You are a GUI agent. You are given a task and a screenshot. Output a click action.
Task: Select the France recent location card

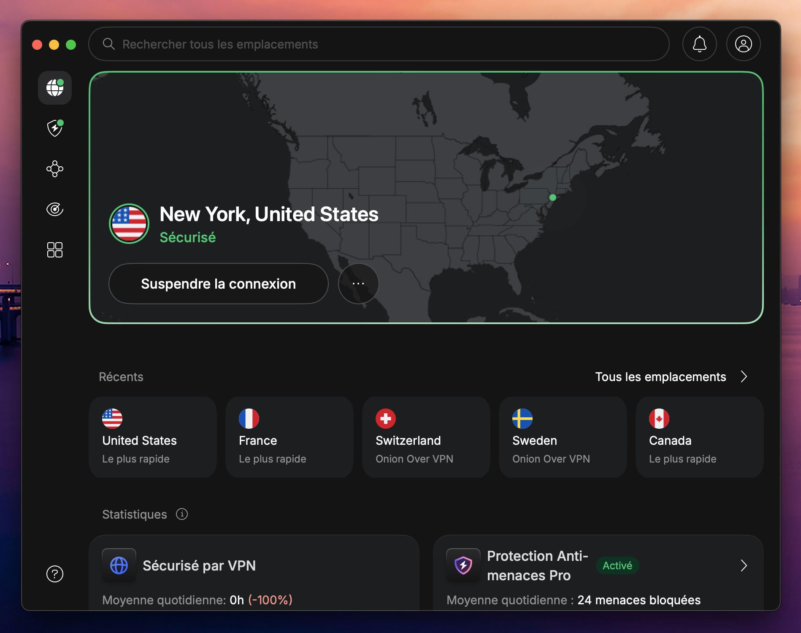click(289, 437)
